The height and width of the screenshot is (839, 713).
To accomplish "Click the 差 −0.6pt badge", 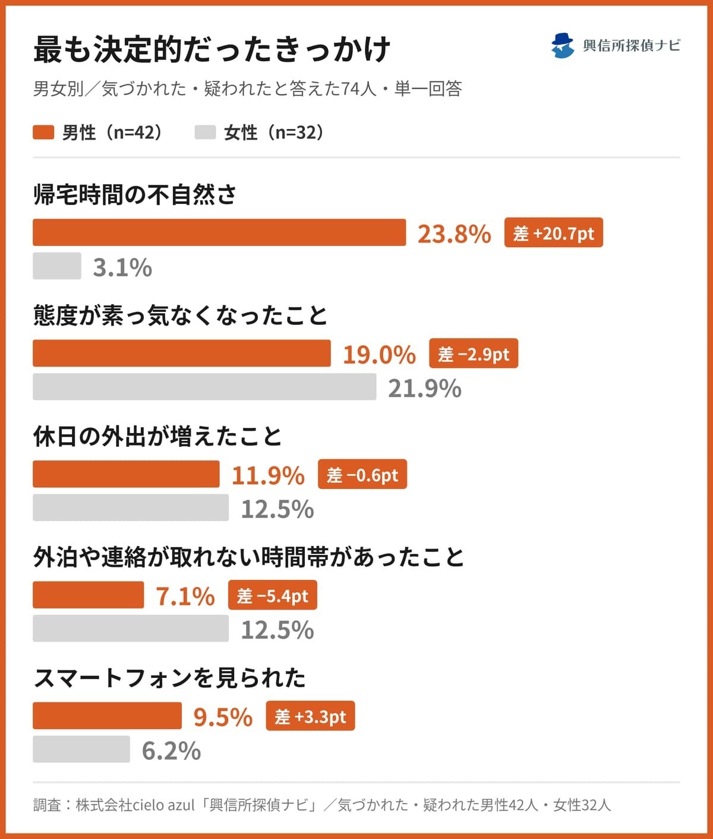I will tap(362, 474).
